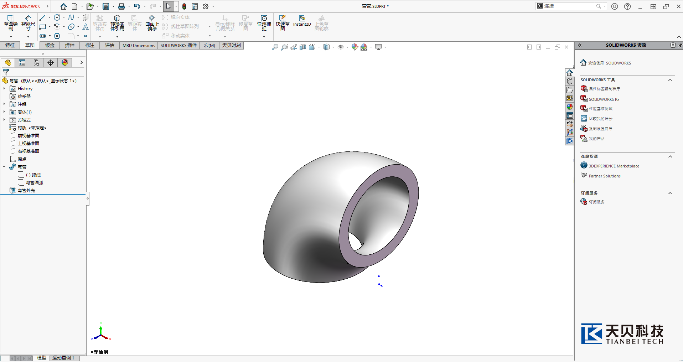Switch to DisplayManager tab in left panel
The image size is (683, 362).
[x=65, y=63]
